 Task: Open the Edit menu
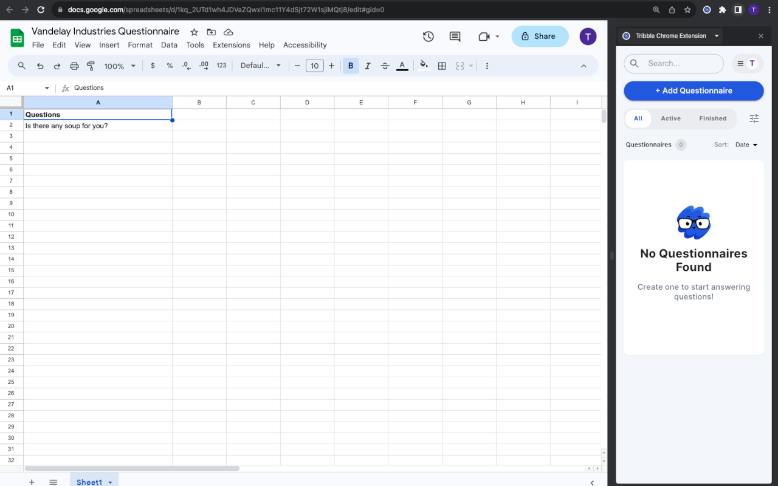click(x=59, y=45)
